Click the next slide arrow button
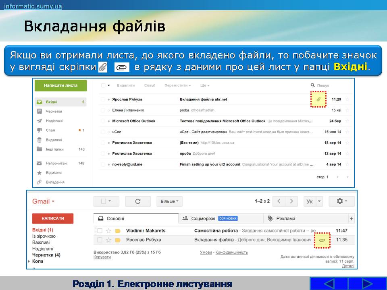 [x=368, y=284]
